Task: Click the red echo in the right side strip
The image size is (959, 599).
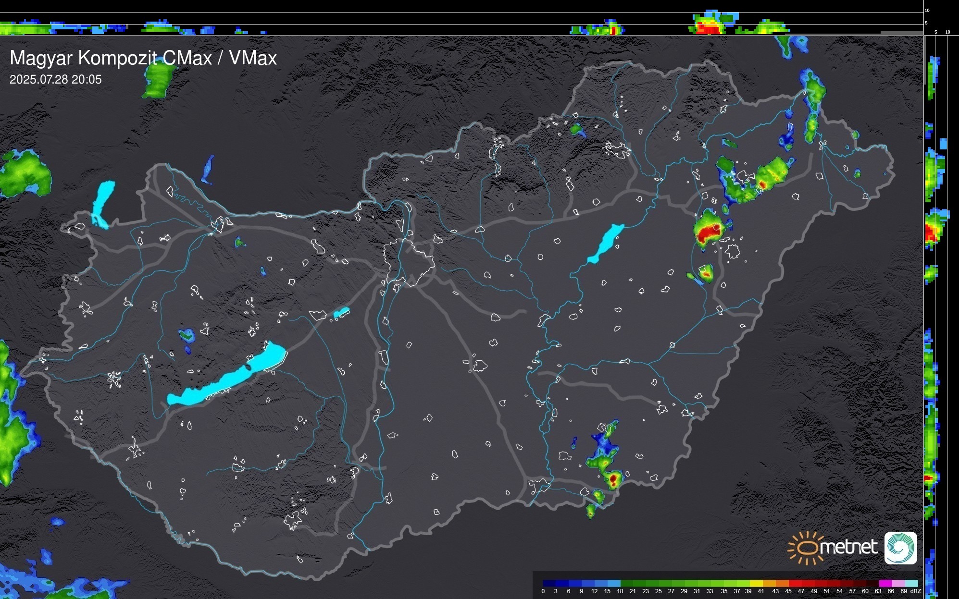Action: pyautogui.click(x=930, y=233)
